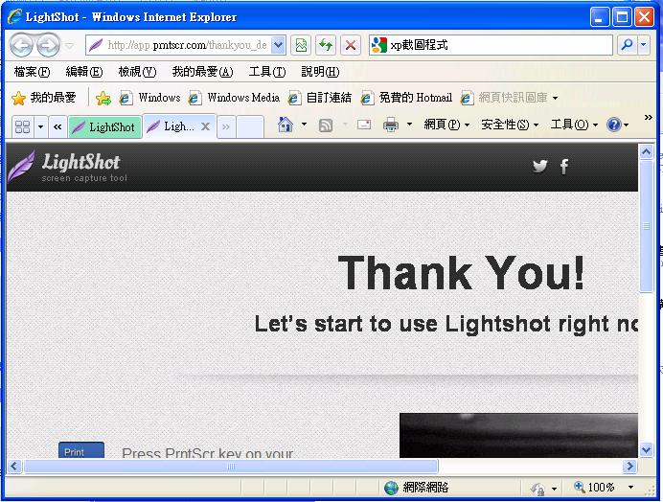Expand the zoom level dropdown arrow

(630, 488)
